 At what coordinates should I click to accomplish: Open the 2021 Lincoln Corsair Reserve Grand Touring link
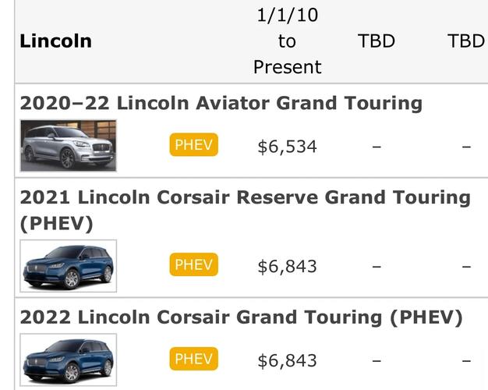click(246, 211)
